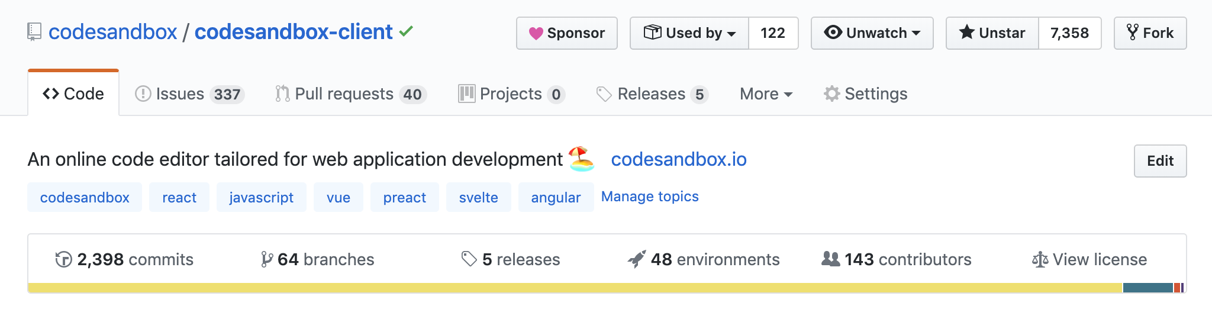View the 64 branches
The width and height of the screenshot is (1212, 309).
(x=317, y=259)
